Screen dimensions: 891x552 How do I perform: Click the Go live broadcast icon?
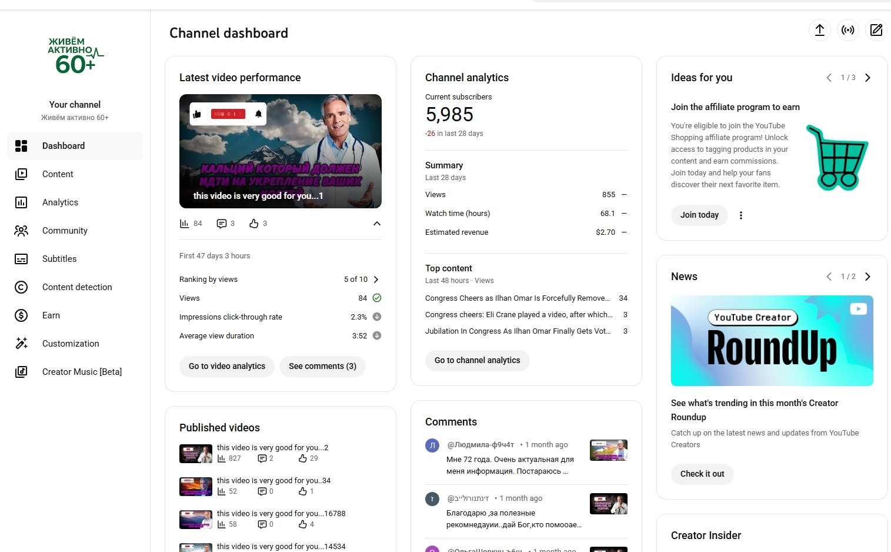tap(847, 30)
